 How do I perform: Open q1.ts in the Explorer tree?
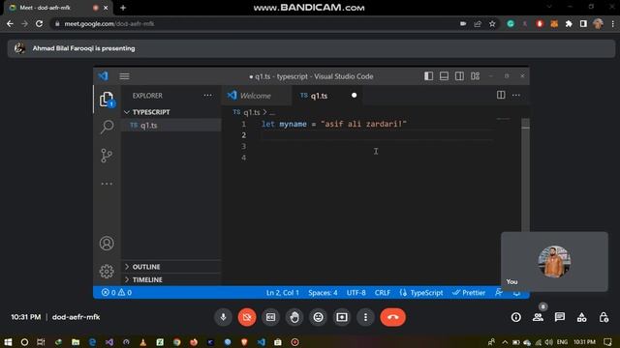pyautogui.click(x=170, y=126)
